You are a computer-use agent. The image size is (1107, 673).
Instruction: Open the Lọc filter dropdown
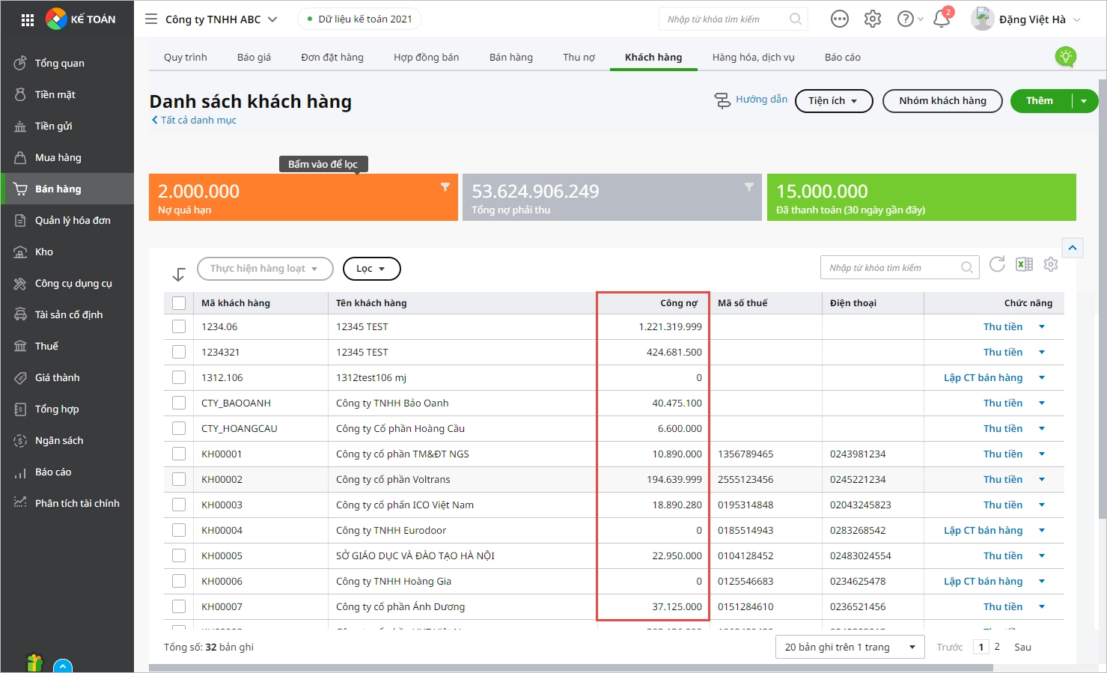click(371, 269)
